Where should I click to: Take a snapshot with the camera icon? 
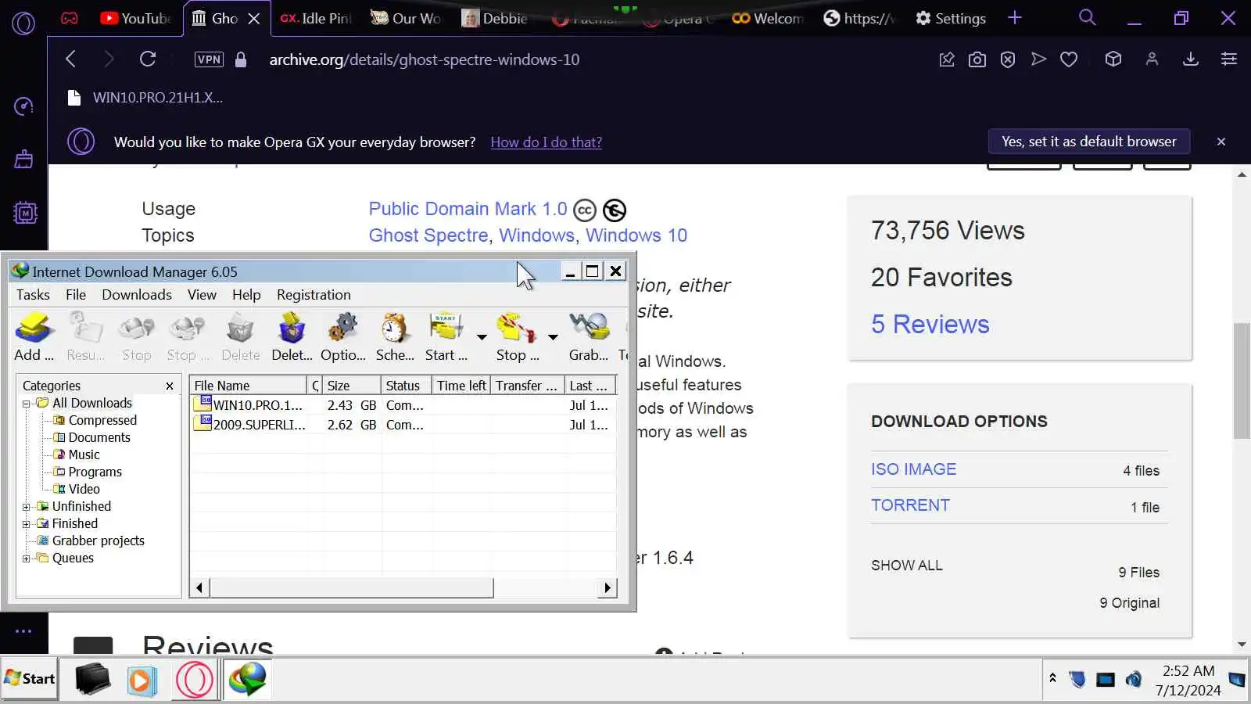coord(977,59)
